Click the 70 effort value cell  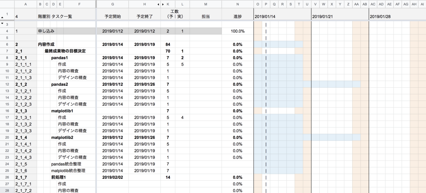point(168,51)
